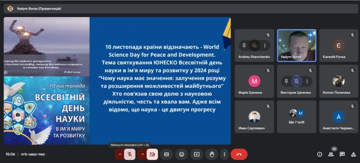Open more options on Виктория Цапенко's tile

(x=307, y=81)
